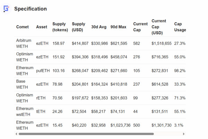Click the $1,518,655 cap USD cell
The height and width of the screenshot is (139, 208).
[162, 43]
